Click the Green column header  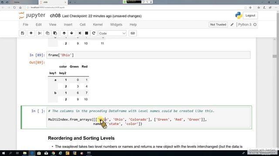(74, 67)
